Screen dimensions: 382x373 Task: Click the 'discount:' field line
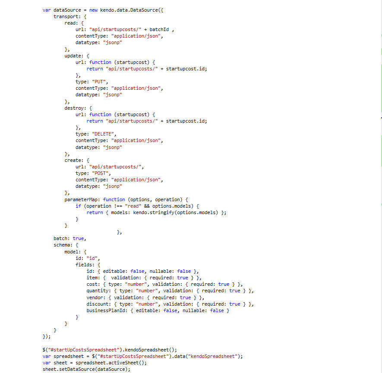(x=170, y=304)
